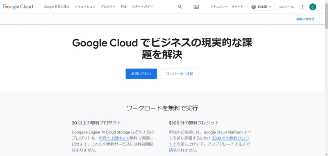Screen dimensions: 328x156
Task: Open the サポート link
Action: [237, 7]
